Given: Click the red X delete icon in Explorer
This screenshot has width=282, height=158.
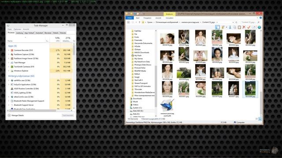Looking at the screenshot, I should [x=244, y=27].
